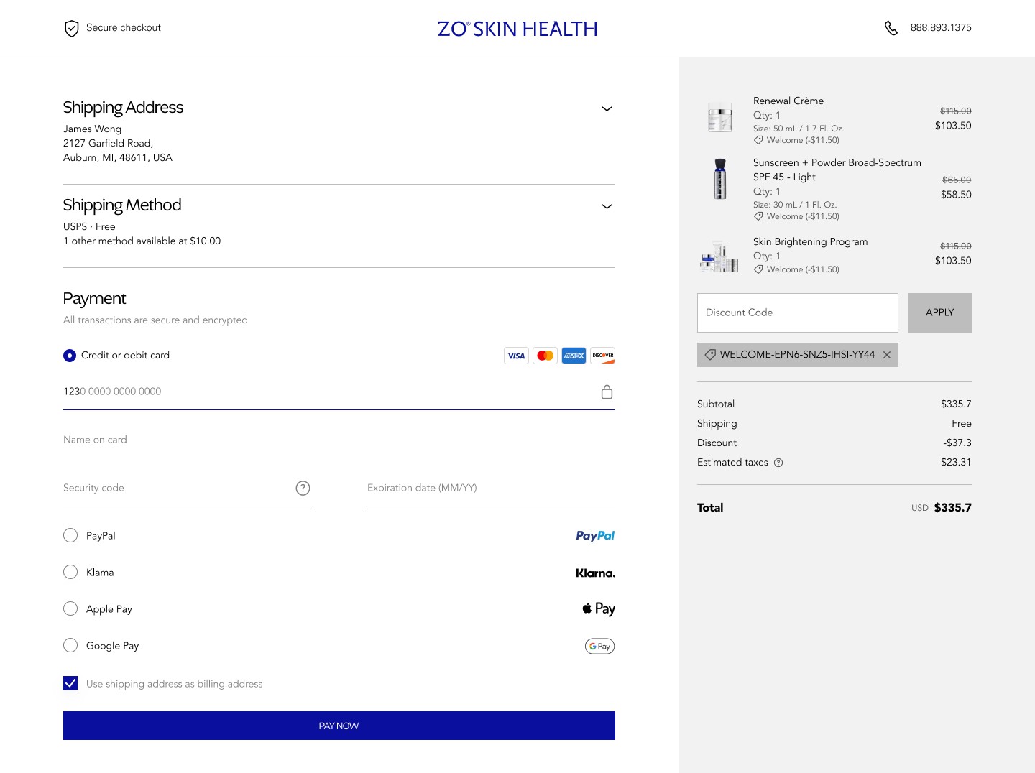1035x773 pixels.
Task: Click the Shipping value 'Free' in summary
Action: [962, 423]
